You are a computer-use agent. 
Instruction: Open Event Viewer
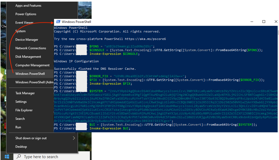(x=25, y=22)
